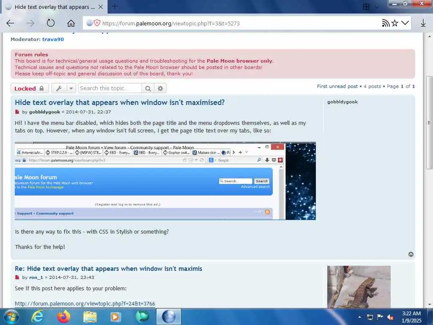Open gobbldygook's name in the right profile column
Screen dimensions: 433x325
pyautogui.click(x=343, y=102)
